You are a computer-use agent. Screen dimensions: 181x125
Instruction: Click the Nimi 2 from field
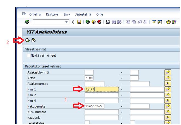(102, 95)
